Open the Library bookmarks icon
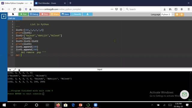192x108 pixels. tap(170, 9)
